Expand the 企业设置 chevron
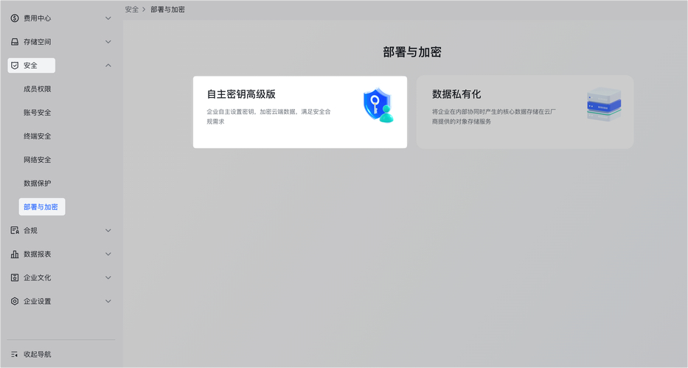This screenshot has width=688, height=368. [108, 302]
